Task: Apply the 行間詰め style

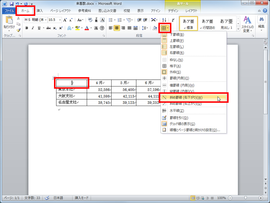Action: pos(207,24)
